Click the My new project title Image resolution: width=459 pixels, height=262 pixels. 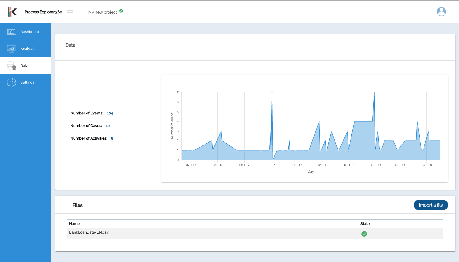[x=103, y=12]
